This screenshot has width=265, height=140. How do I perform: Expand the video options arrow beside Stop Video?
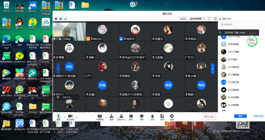[77, 117]
